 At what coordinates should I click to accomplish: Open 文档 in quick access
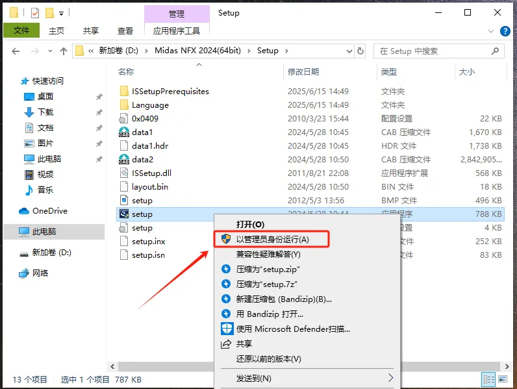point(45,127)
